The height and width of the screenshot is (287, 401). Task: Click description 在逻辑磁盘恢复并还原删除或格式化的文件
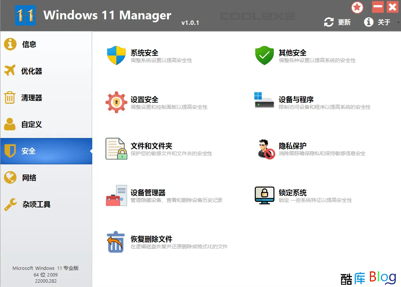tap(179, 247)
